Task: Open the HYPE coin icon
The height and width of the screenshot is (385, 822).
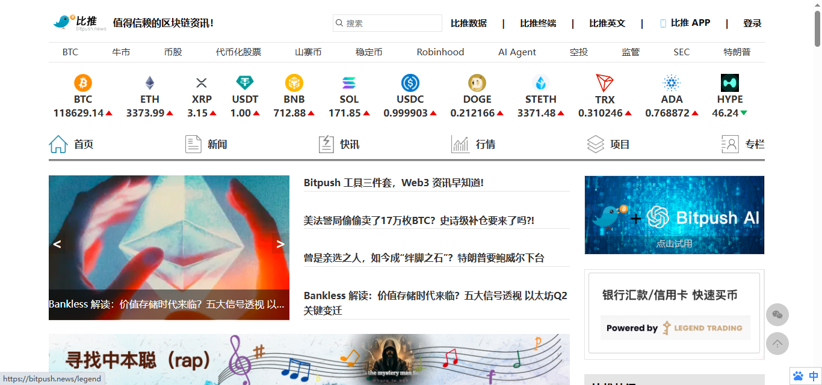Action: click(x=730, y=83)
